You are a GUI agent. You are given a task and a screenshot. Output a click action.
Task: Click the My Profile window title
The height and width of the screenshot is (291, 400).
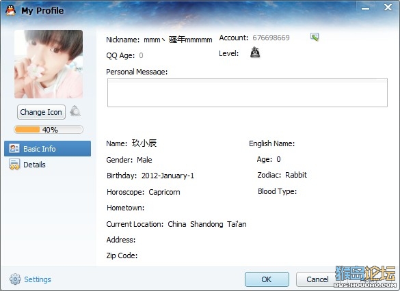coord(42,10)
